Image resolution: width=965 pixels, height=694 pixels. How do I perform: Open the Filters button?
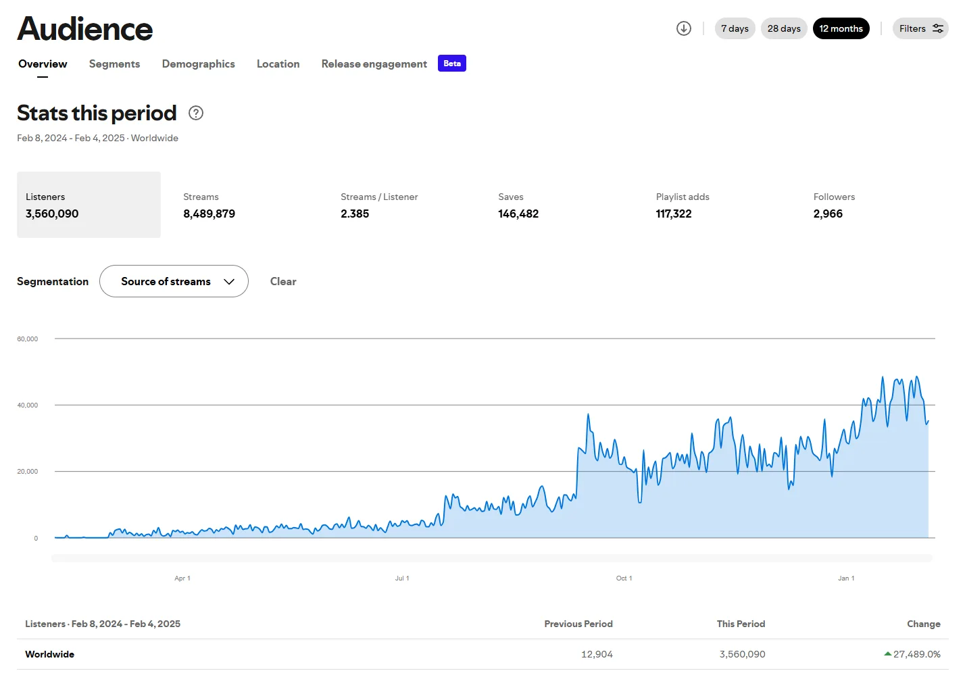pos(920,28)
